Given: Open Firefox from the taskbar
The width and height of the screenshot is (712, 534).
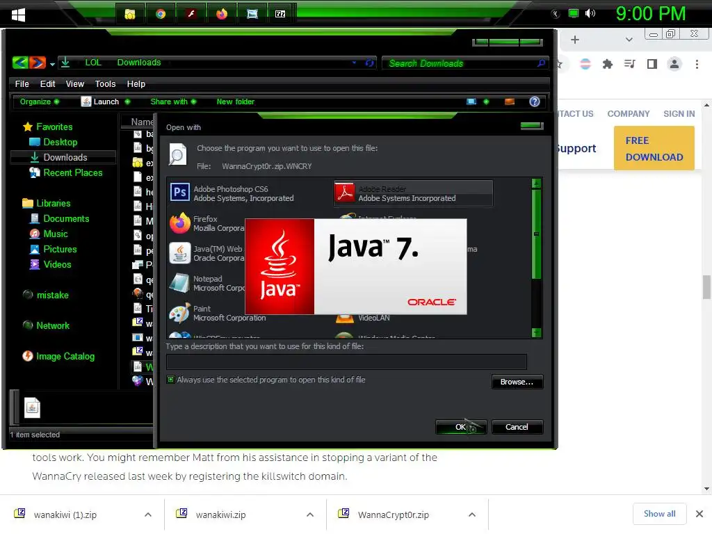Looking at the screenshot, I should click(222, 14).
